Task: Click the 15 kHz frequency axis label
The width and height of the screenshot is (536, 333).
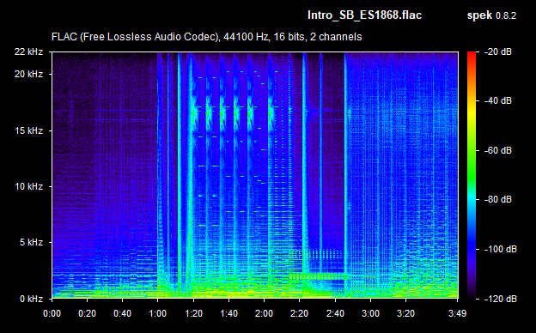Action: (x=28, y=130)
